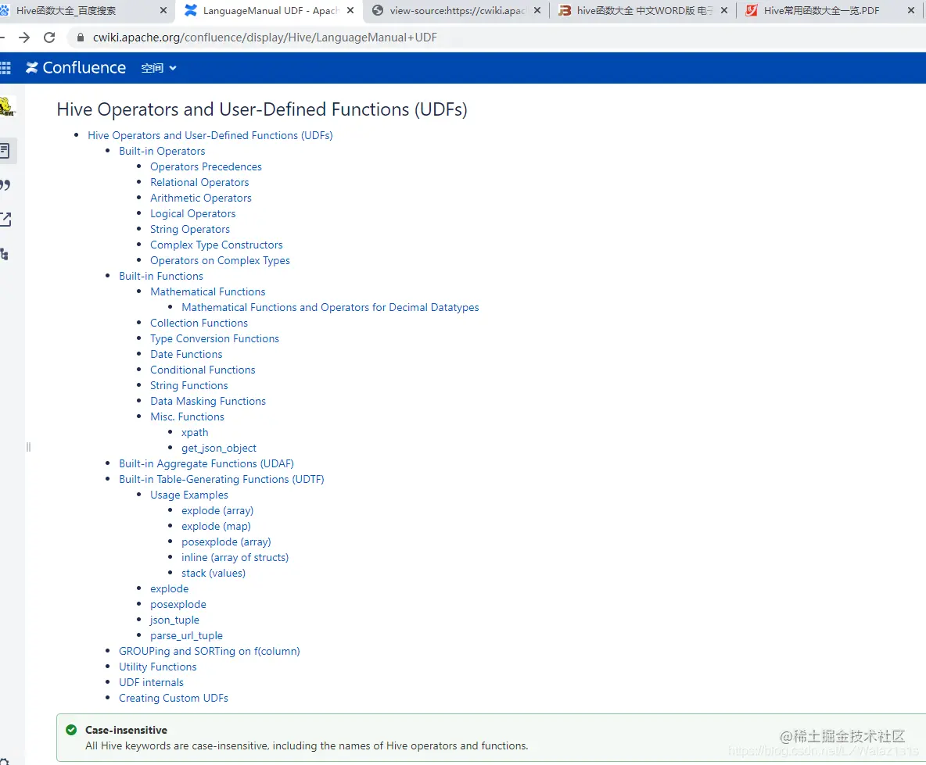Switch to the view-source cwiki tab
The height and width of the screenshot is (765, 926).
(x=457, y=11)
